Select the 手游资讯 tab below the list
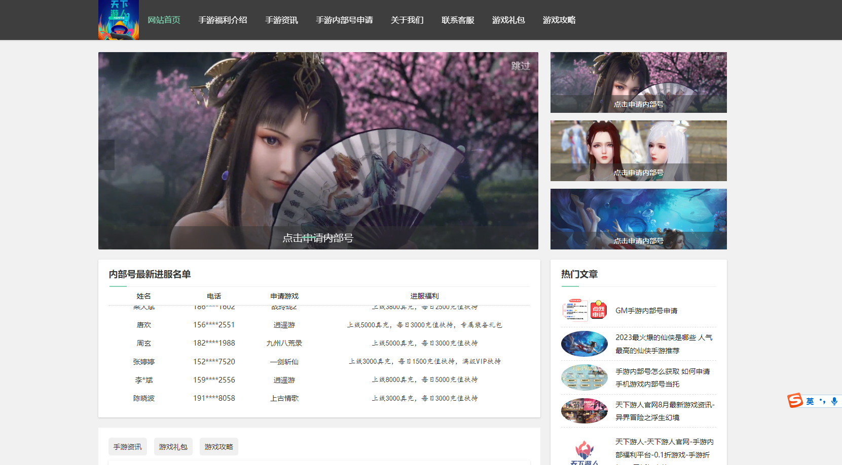Image resolution: width=842 pixels, height=465 pixels. [x=128, y=447]
